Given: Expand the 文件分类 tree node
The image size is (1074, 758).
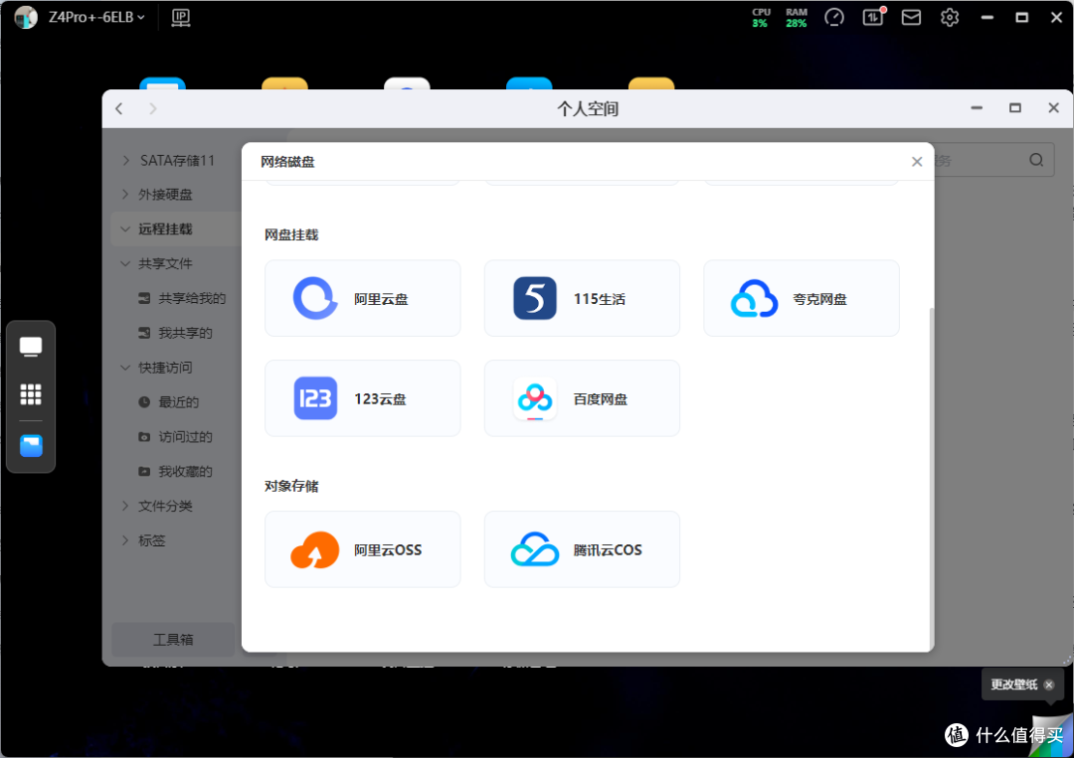Looking at the screenshot, I should 125,506.
